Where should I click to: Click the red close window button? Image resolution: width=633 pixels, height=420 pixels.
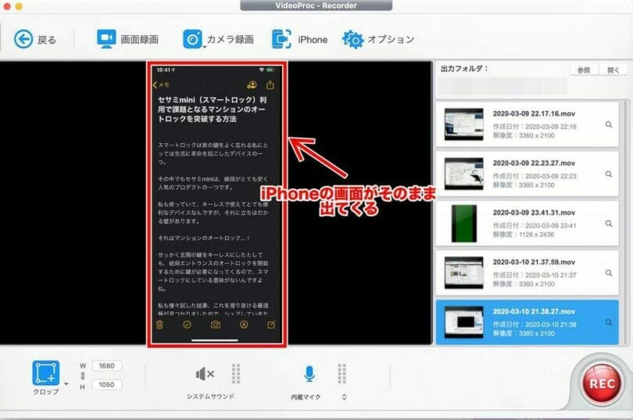[6, 6]
